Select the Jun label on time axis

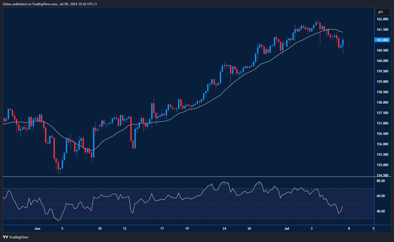[37, 229]
